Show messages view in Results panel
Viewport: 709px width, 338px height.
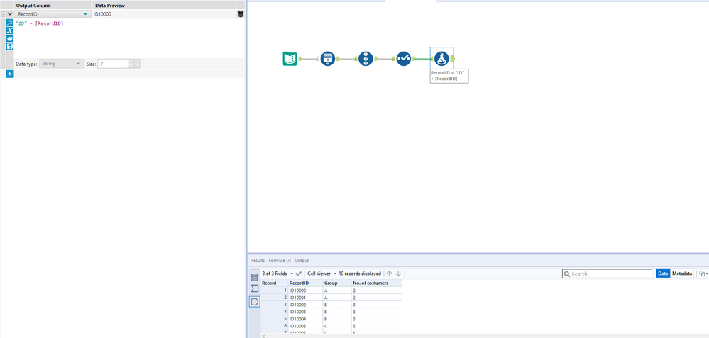255,276
